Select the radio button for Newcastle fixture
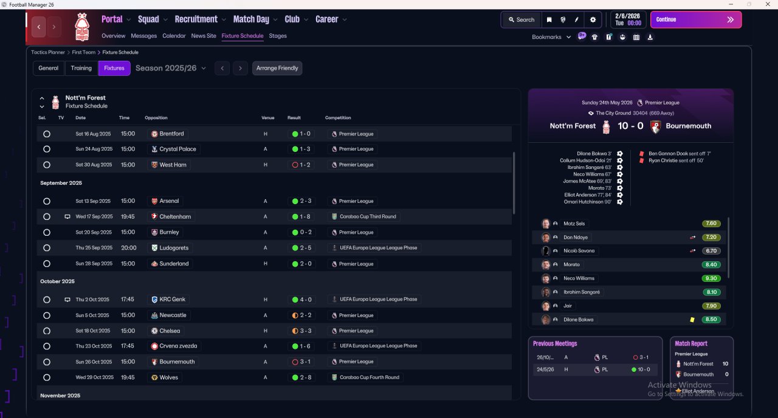Image resolution: width=778 pixels, height=418 pixels. tap(47, 315)
